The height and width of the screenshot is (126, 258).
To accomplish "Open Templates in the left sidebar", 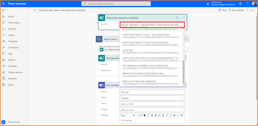I will [x=13, y=41].
